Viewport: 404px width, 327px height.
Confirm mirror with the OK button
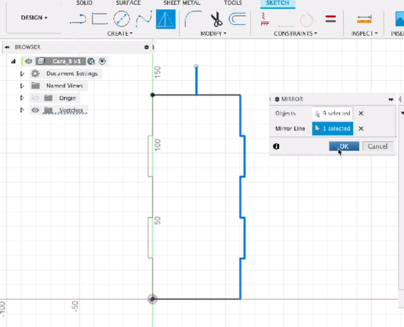coord(344,146)
